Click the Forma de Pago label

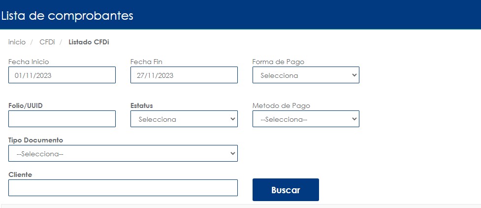click(278, 62)
